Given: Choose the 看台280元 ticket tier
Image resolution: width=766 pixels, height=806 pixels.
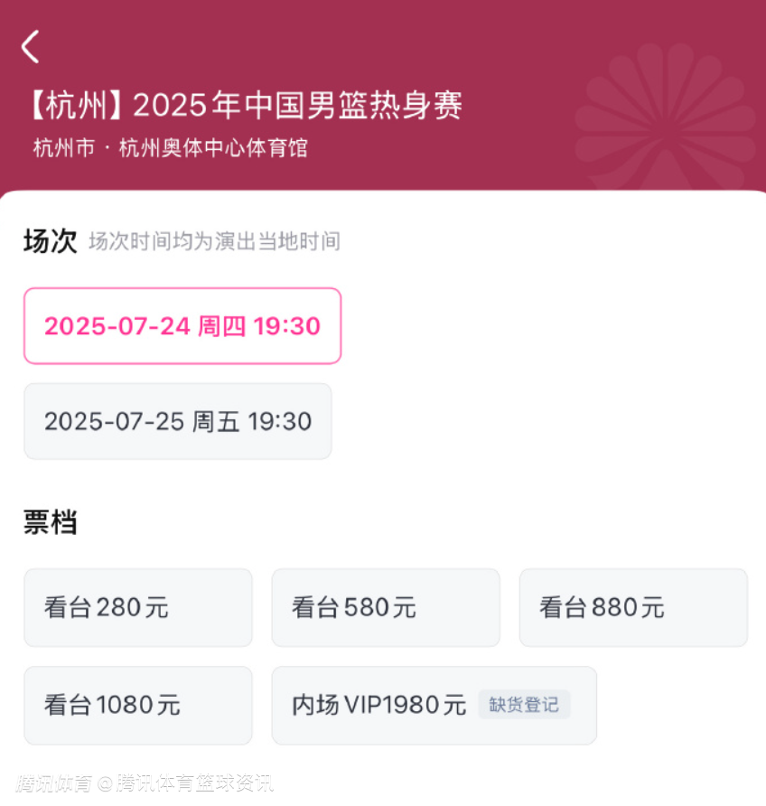Looking at the screenshot, I should pos(138,607).
